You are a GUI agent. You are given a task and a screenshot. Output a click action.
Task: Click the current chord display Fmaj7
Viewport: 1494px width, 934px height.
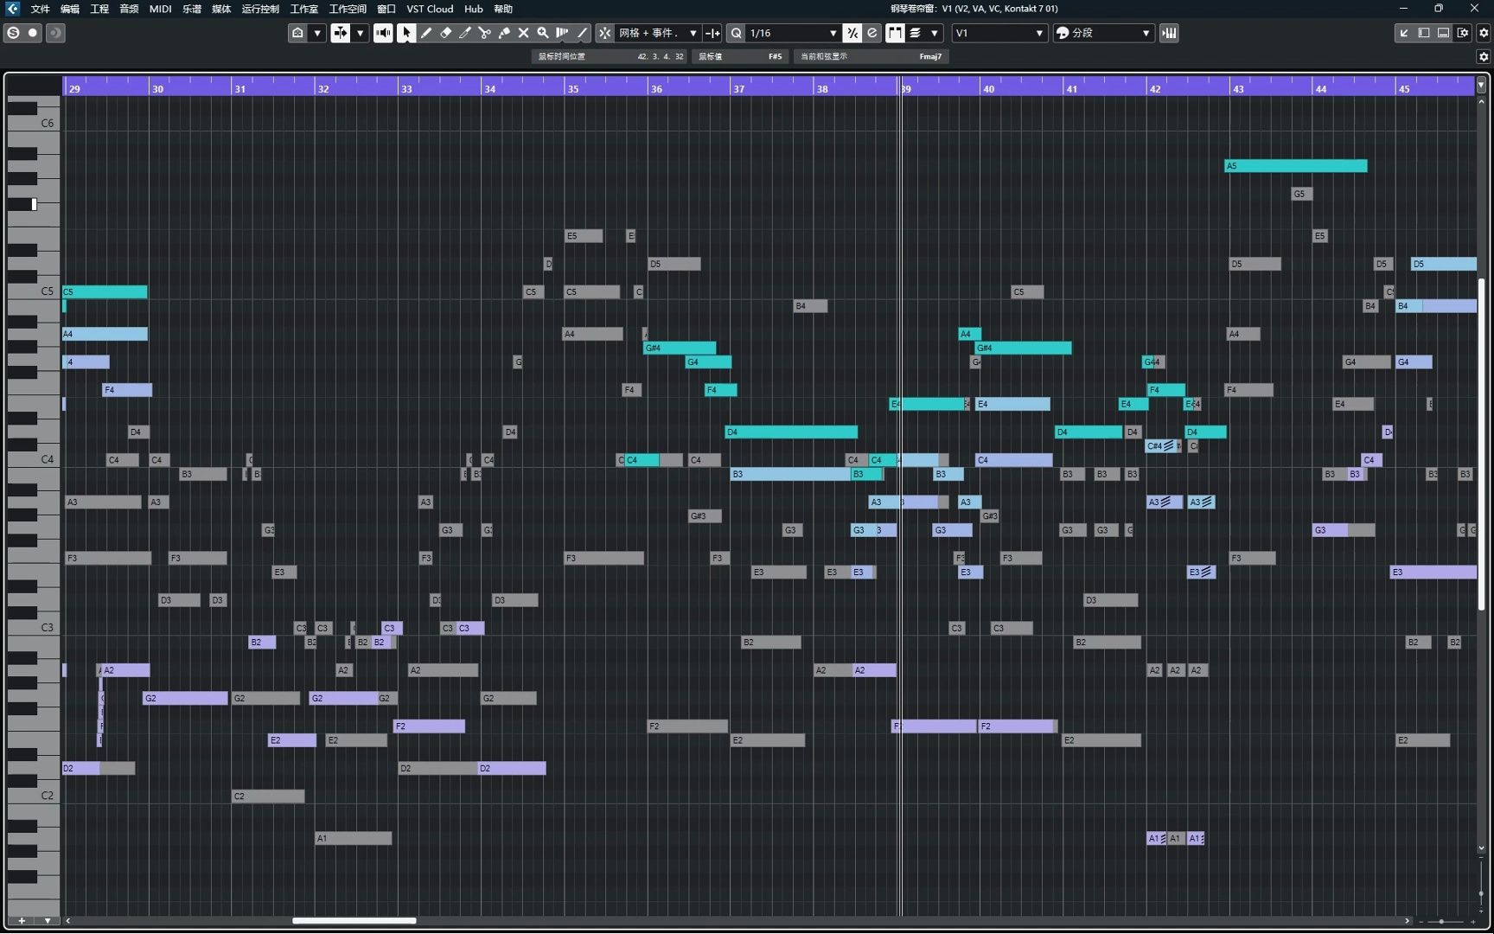930,56
